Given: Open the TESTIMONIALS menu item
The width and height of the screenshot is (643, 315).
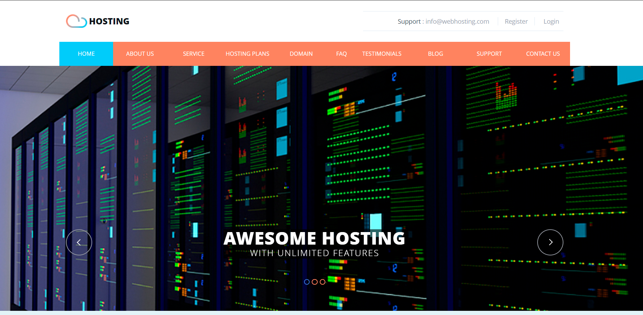Looking at the screenshot, I should click(x=382, y=54).
